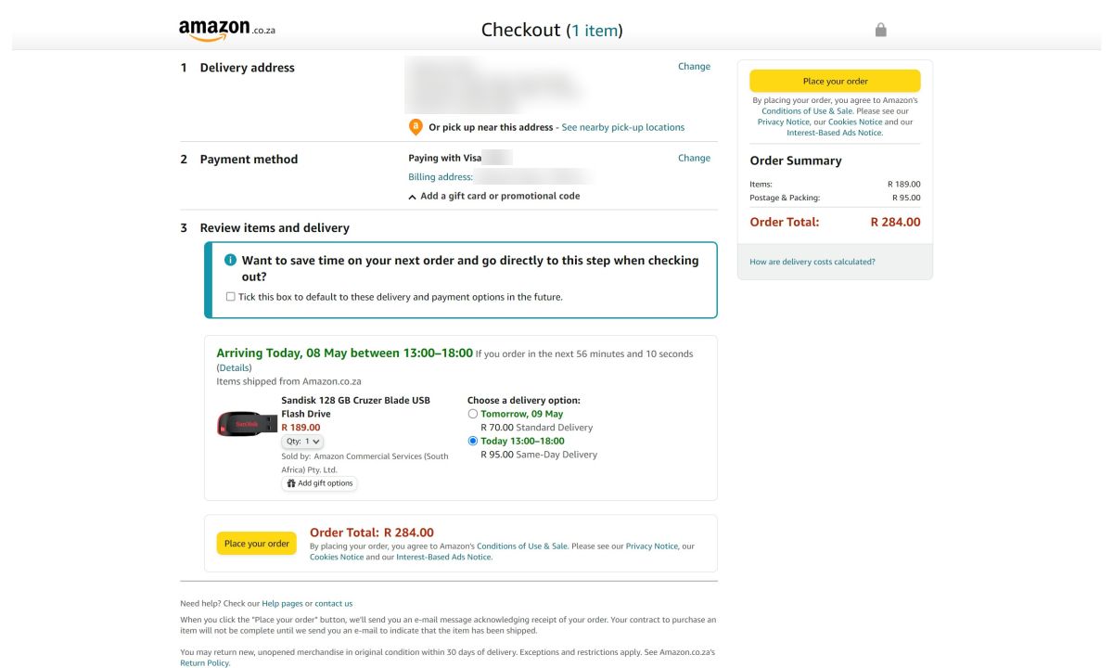Image resolution: width=1113 pixels, height=668 pixels.
Task: Open the 1 item link in header
Action: [x=594, y=31]
